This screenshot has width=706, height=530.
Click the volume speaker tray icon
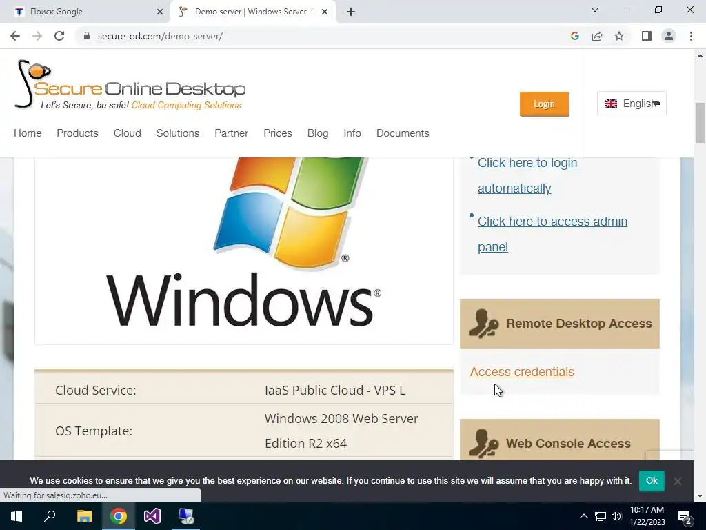coord(616,516)
